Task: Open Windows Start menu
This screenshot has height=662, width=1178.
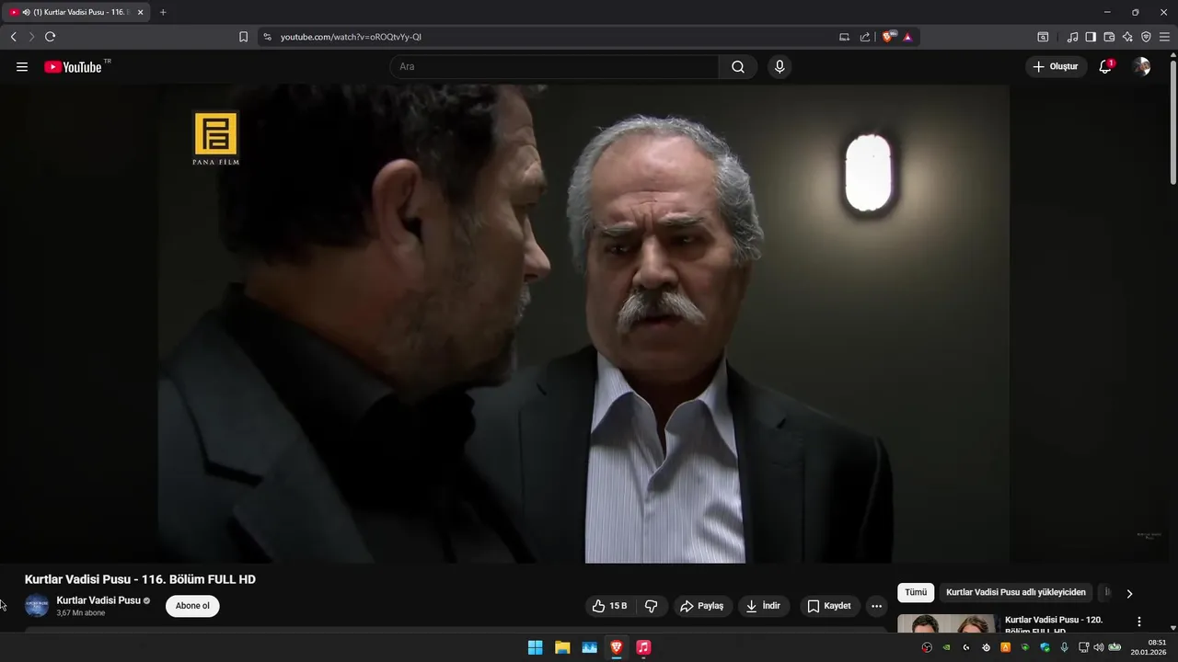Action: pyautogui.click(x=535, y=647)
